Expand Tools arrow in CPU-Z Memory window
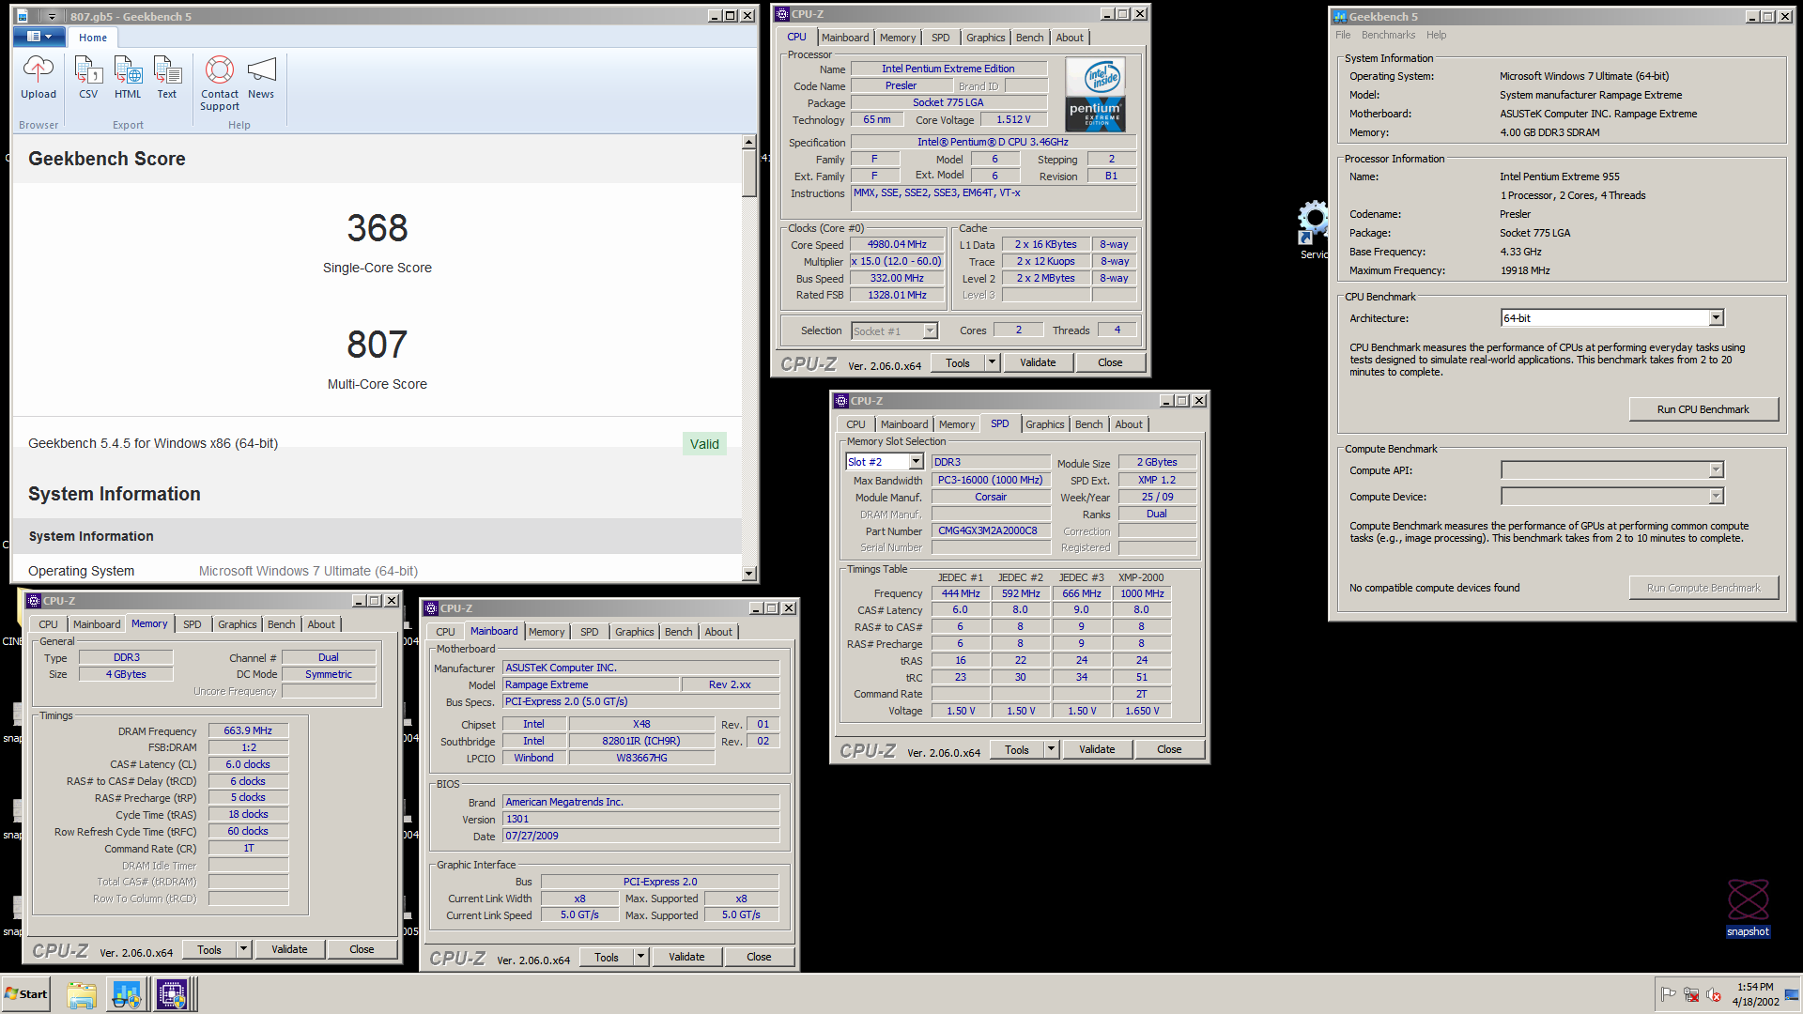Image resolution: width=1803 pixels, height=1014 pixels. coord(243,949)
